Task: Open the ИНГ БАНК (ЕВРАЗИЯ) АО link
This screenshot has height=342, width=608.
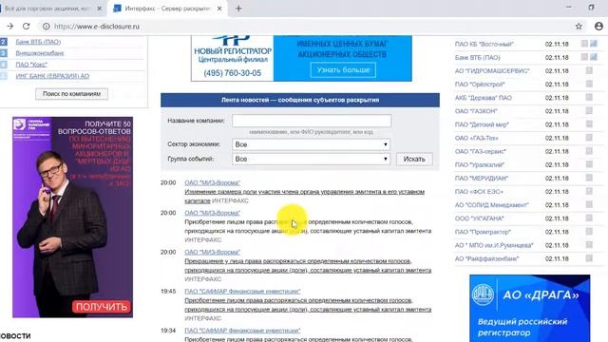Action: [x=52, y=76]
